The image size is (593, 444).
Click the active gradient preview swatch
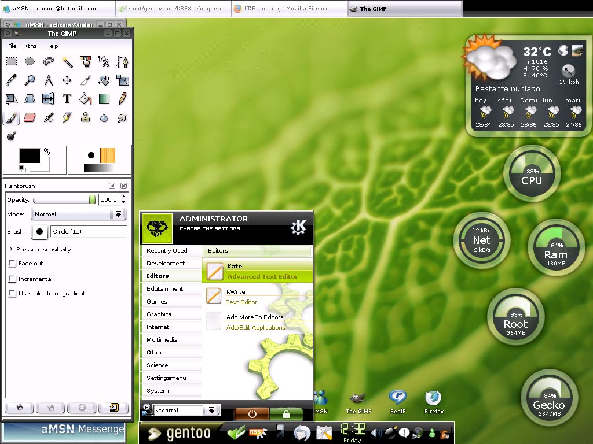99,168
